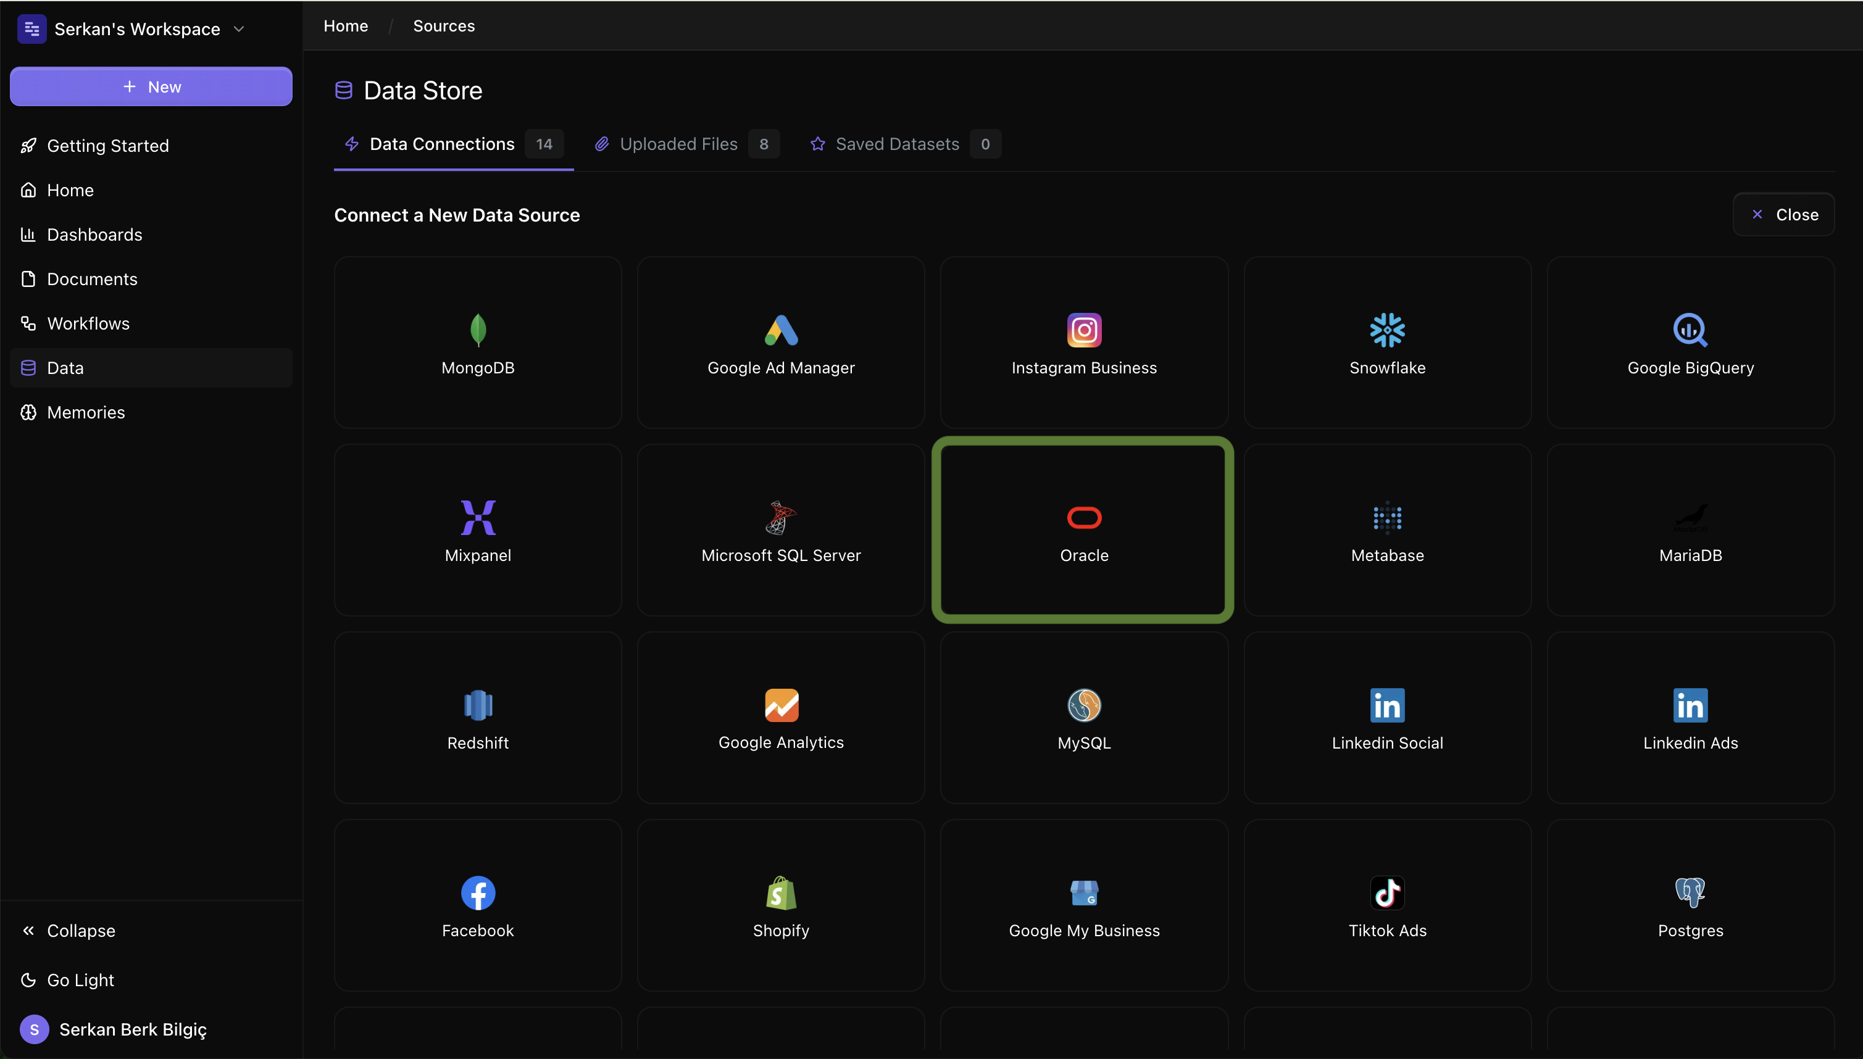
Task: Click the New button
Action: pos(151,86)
